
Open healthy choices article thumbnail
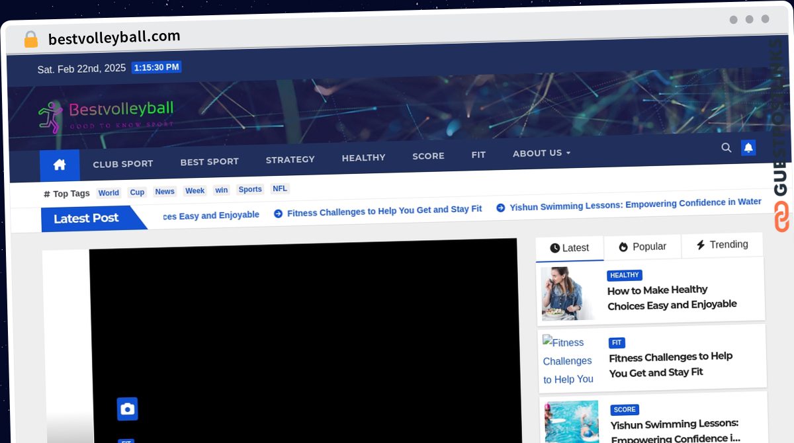[x=568, y=294]
